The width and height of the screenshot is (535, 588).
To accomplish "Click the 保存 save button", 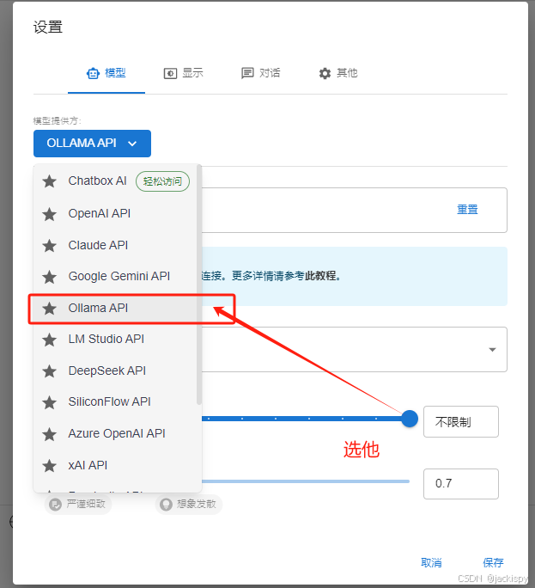I will [x=493, y=563].
